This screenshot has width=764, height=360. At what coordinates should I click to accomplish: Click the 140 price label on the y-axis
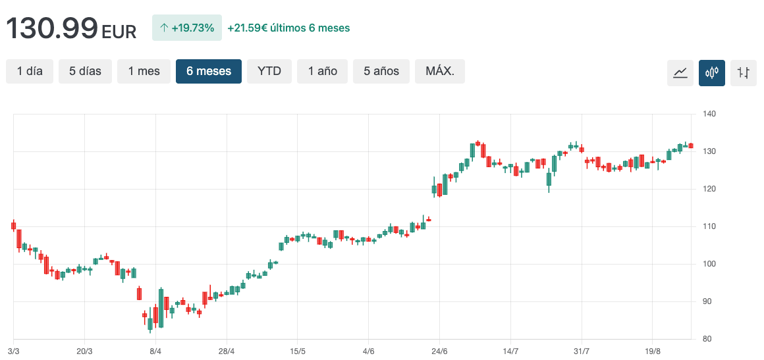(x=709, y=115)
